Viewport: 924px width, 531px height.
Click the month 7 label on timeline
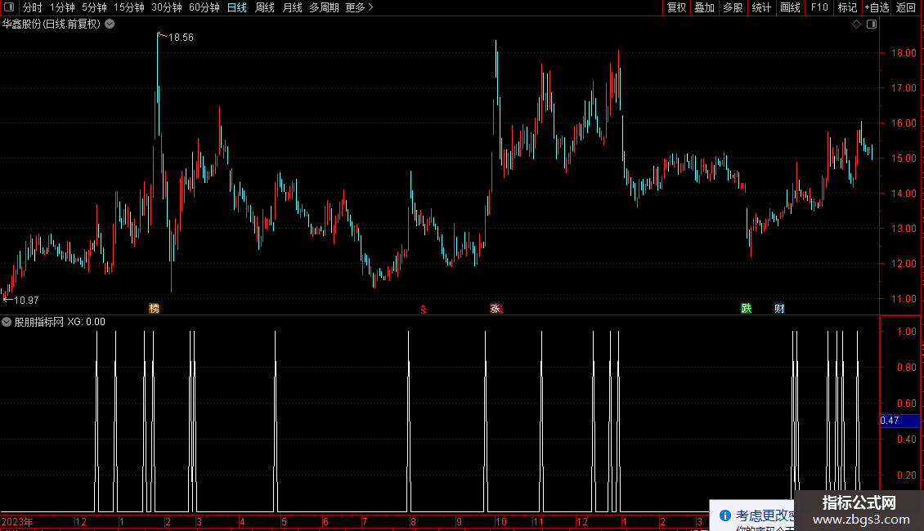[366, 521]
